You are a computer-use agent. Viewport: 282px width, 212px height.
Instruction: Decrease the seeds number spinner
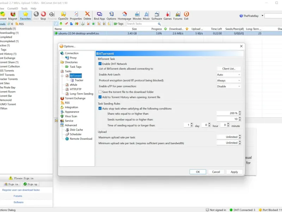(x=240, y=120)
